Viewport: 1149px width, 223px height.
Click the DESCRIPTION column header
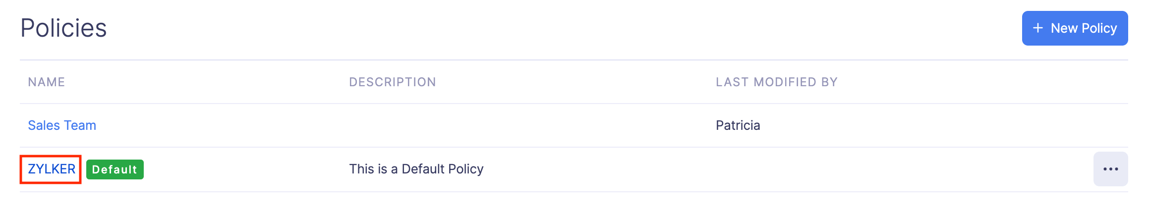[x=392, y=82]
